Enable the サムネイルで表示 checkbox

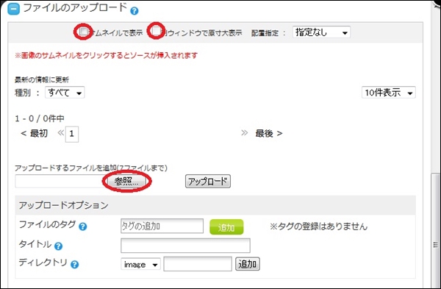(84, 31)
